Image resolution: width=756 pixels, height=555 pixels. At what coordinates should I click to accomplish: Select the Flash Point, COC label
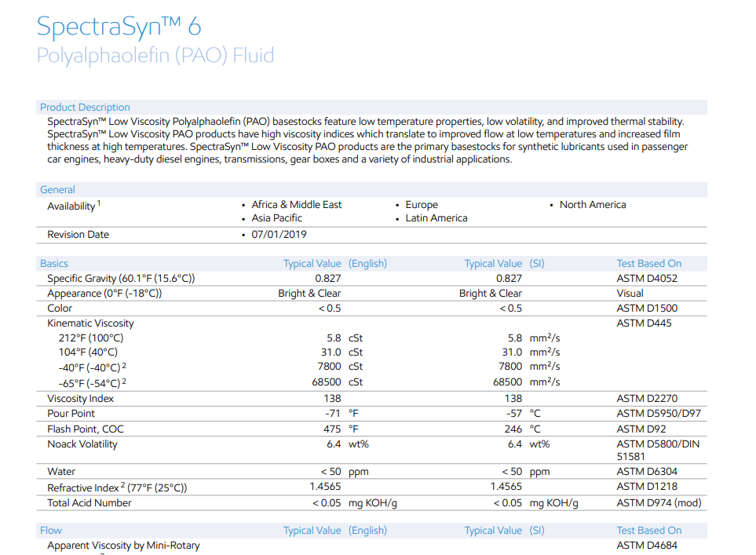pos(86,429)
